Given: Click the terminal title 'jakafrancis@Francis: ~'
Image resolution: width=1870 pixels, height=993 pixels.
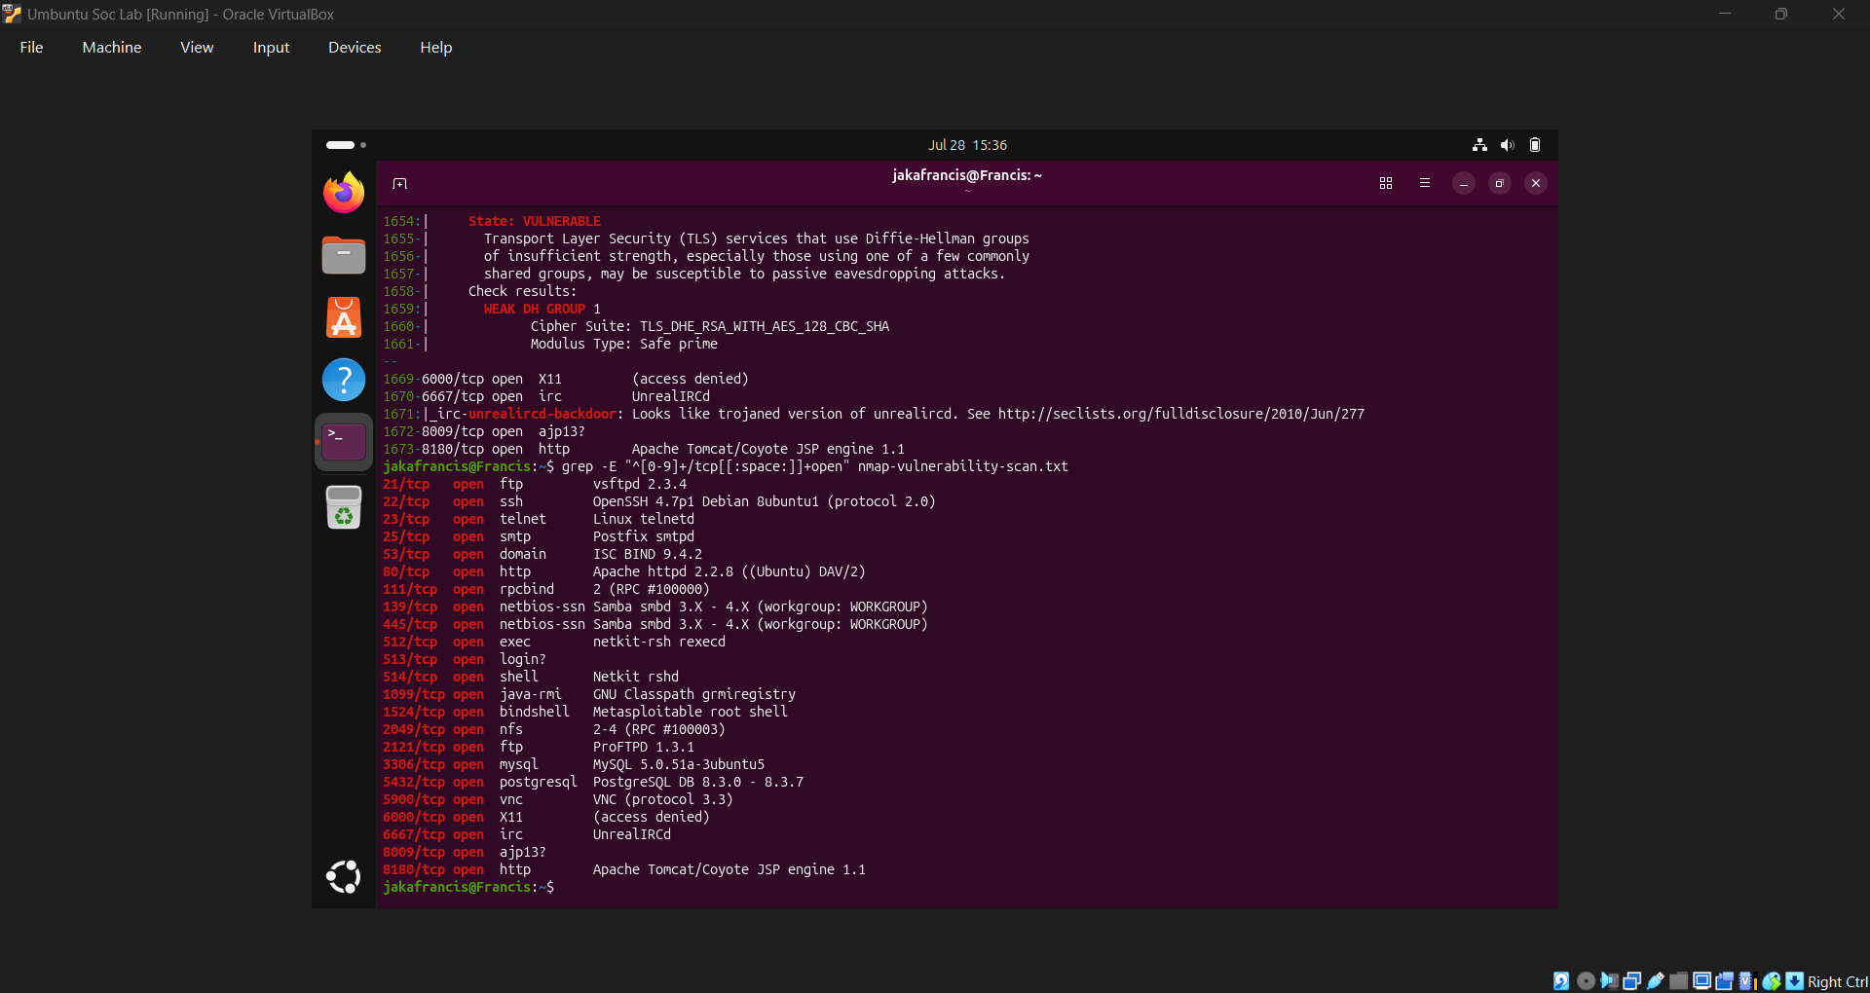Looking at the screenshot, I should tap(967, 175).
